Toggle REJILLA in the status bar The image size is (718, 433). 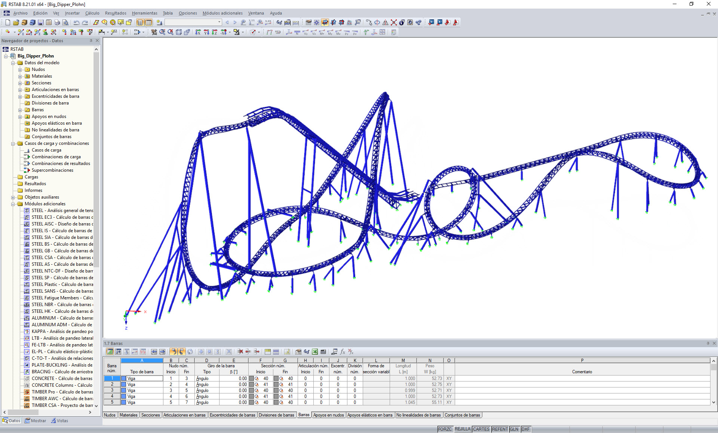(x=463, y=429)
